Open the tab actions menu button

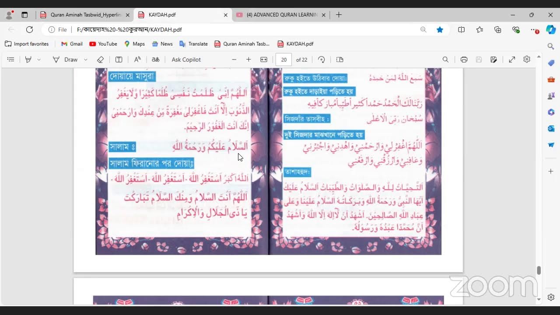[24, 15]
